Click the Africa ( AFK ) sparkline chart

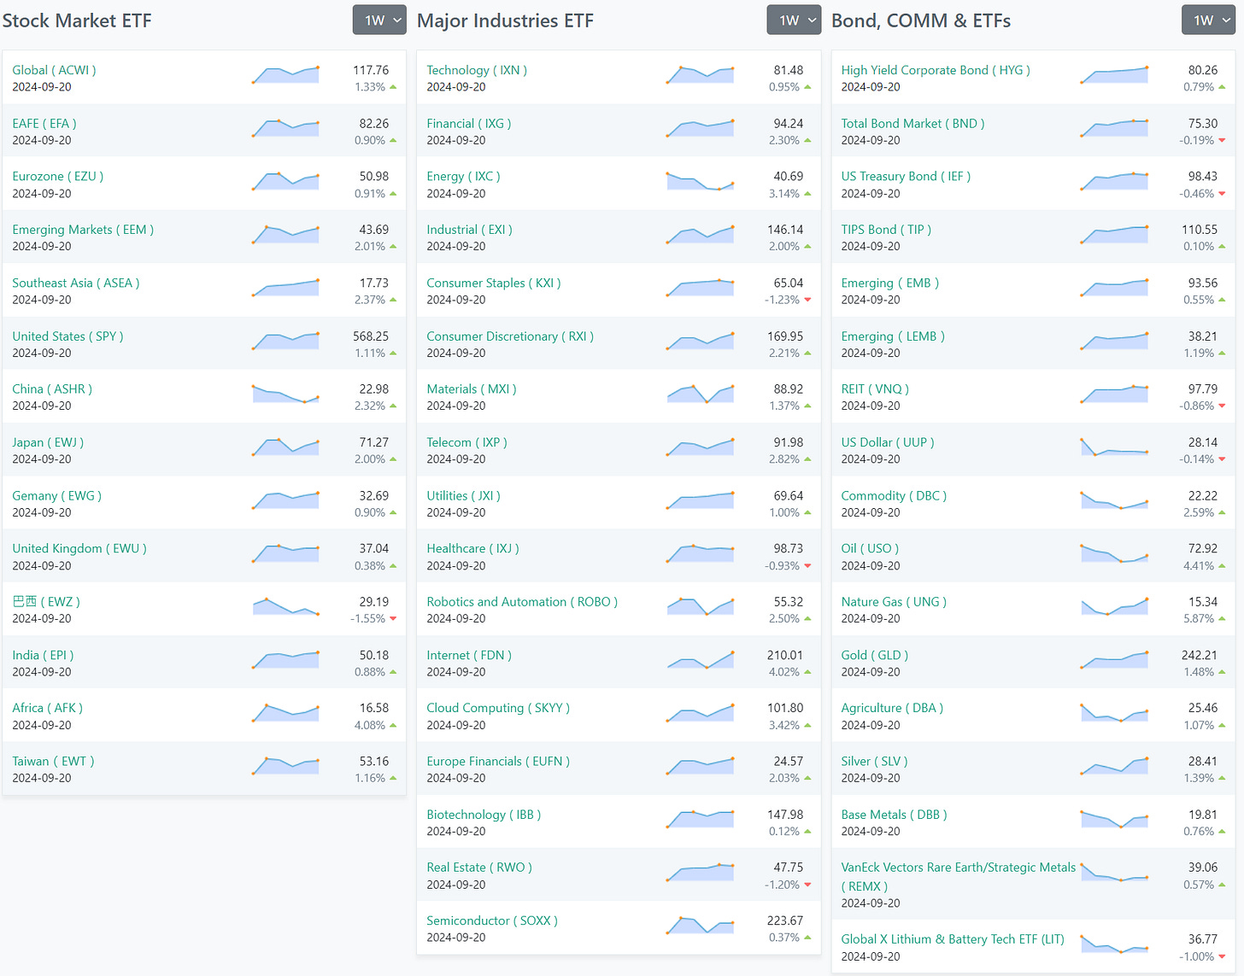tap(285, 712)
